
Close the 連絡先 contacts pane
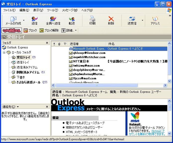click(47, 107)
